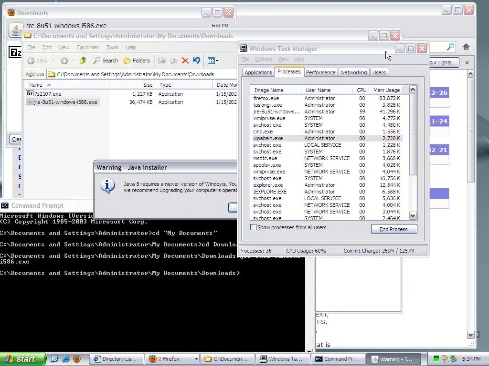Open Options menu in Task Manager
489x366 pixels.
coord(264,59)
